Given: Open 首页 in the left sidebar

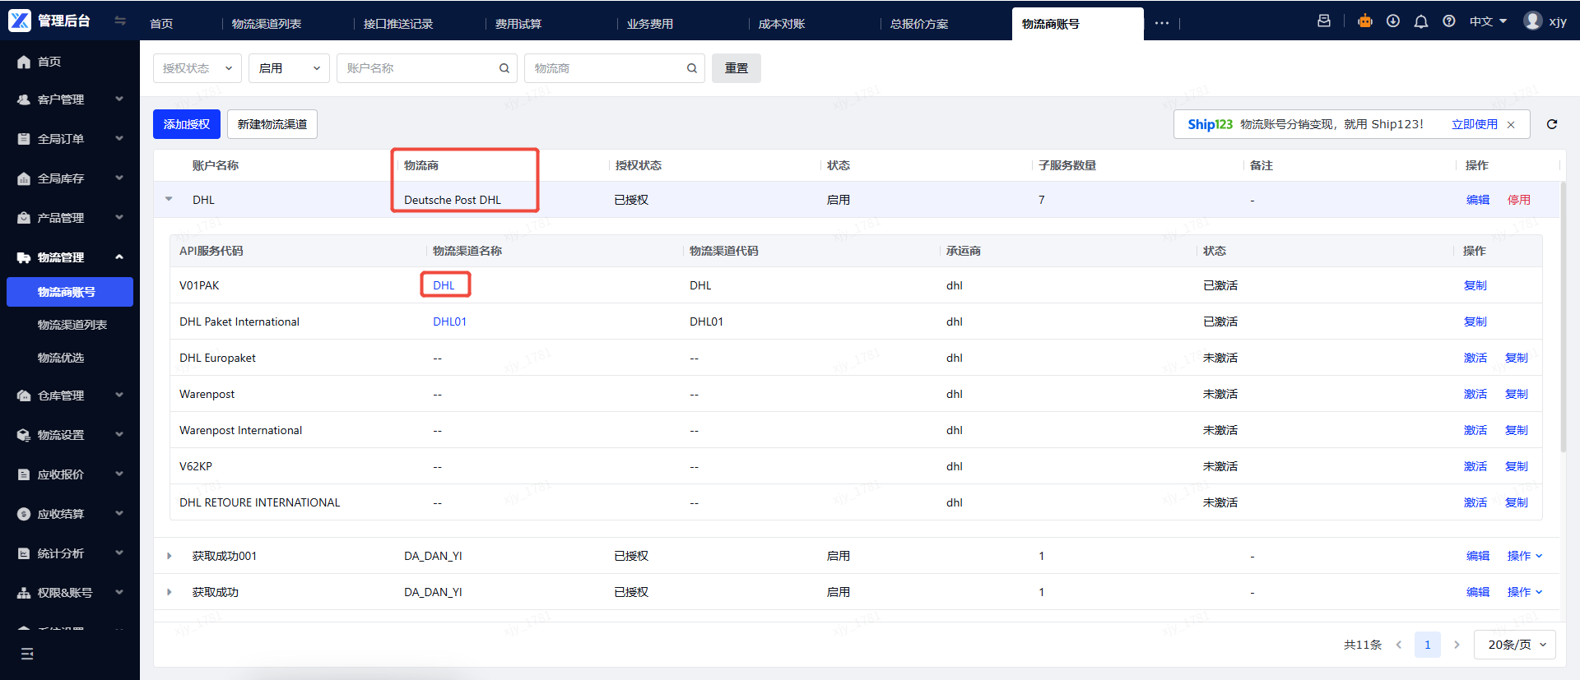Looking at the screenshot, I should pyautogui.click(x=70, y=62).
